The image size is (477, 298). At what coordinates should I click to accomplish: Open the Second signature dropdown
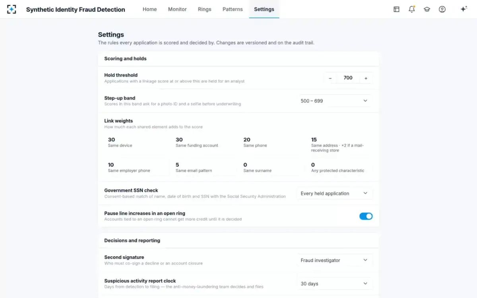[x=335, y=260]
